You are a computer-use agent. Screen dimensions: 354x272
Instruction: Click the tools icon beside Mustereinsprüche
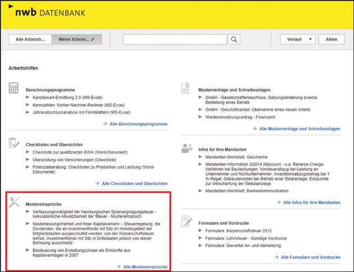pyautogui.click(x=15, y=203)
